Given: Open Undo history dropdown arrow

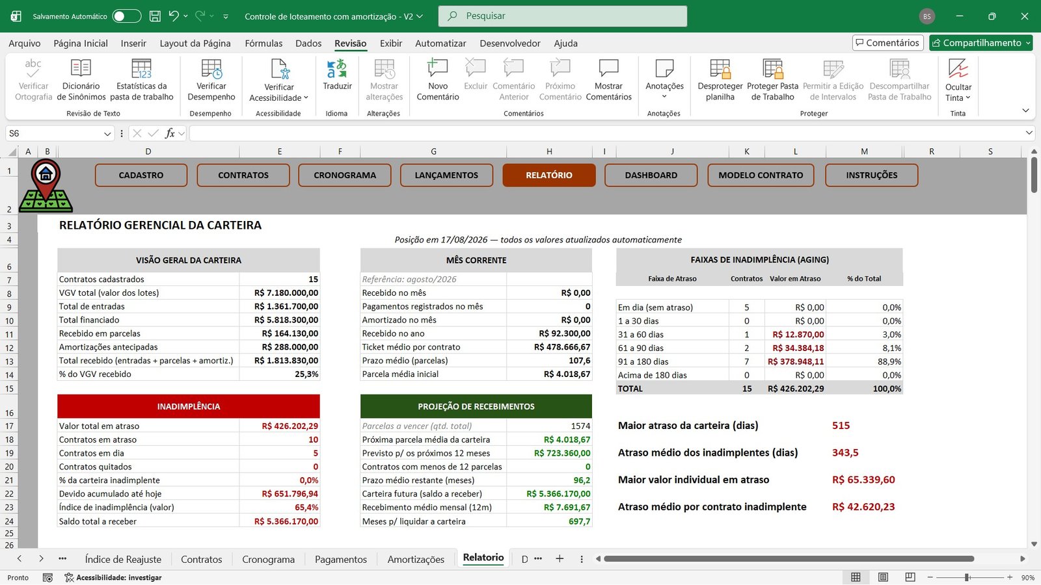Looking at the screenshot, I should [185, 16].
